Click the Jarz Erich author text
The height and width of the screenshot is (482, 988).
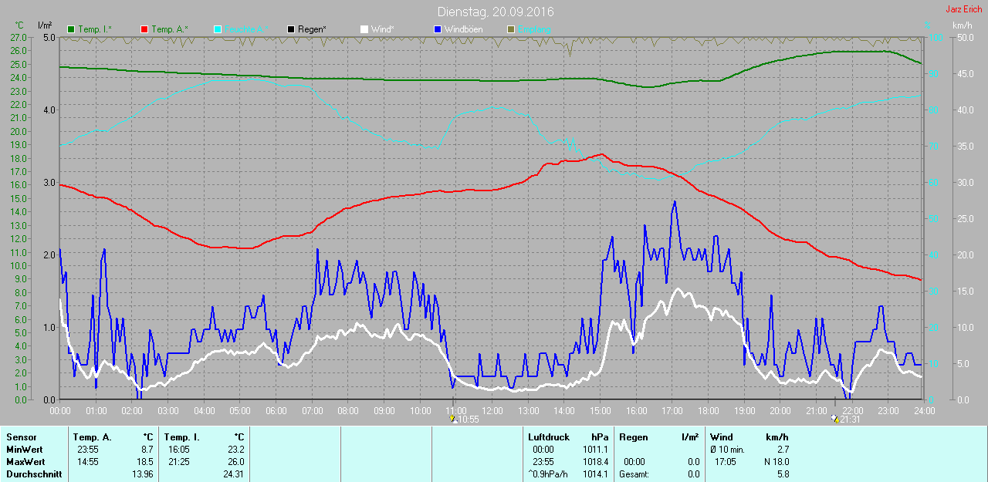click(964, 9)
